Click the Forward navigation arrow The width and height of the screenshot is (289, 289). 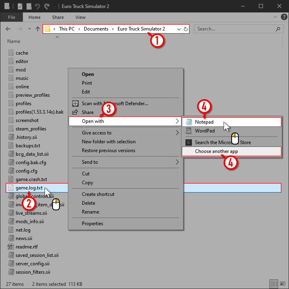20,29
